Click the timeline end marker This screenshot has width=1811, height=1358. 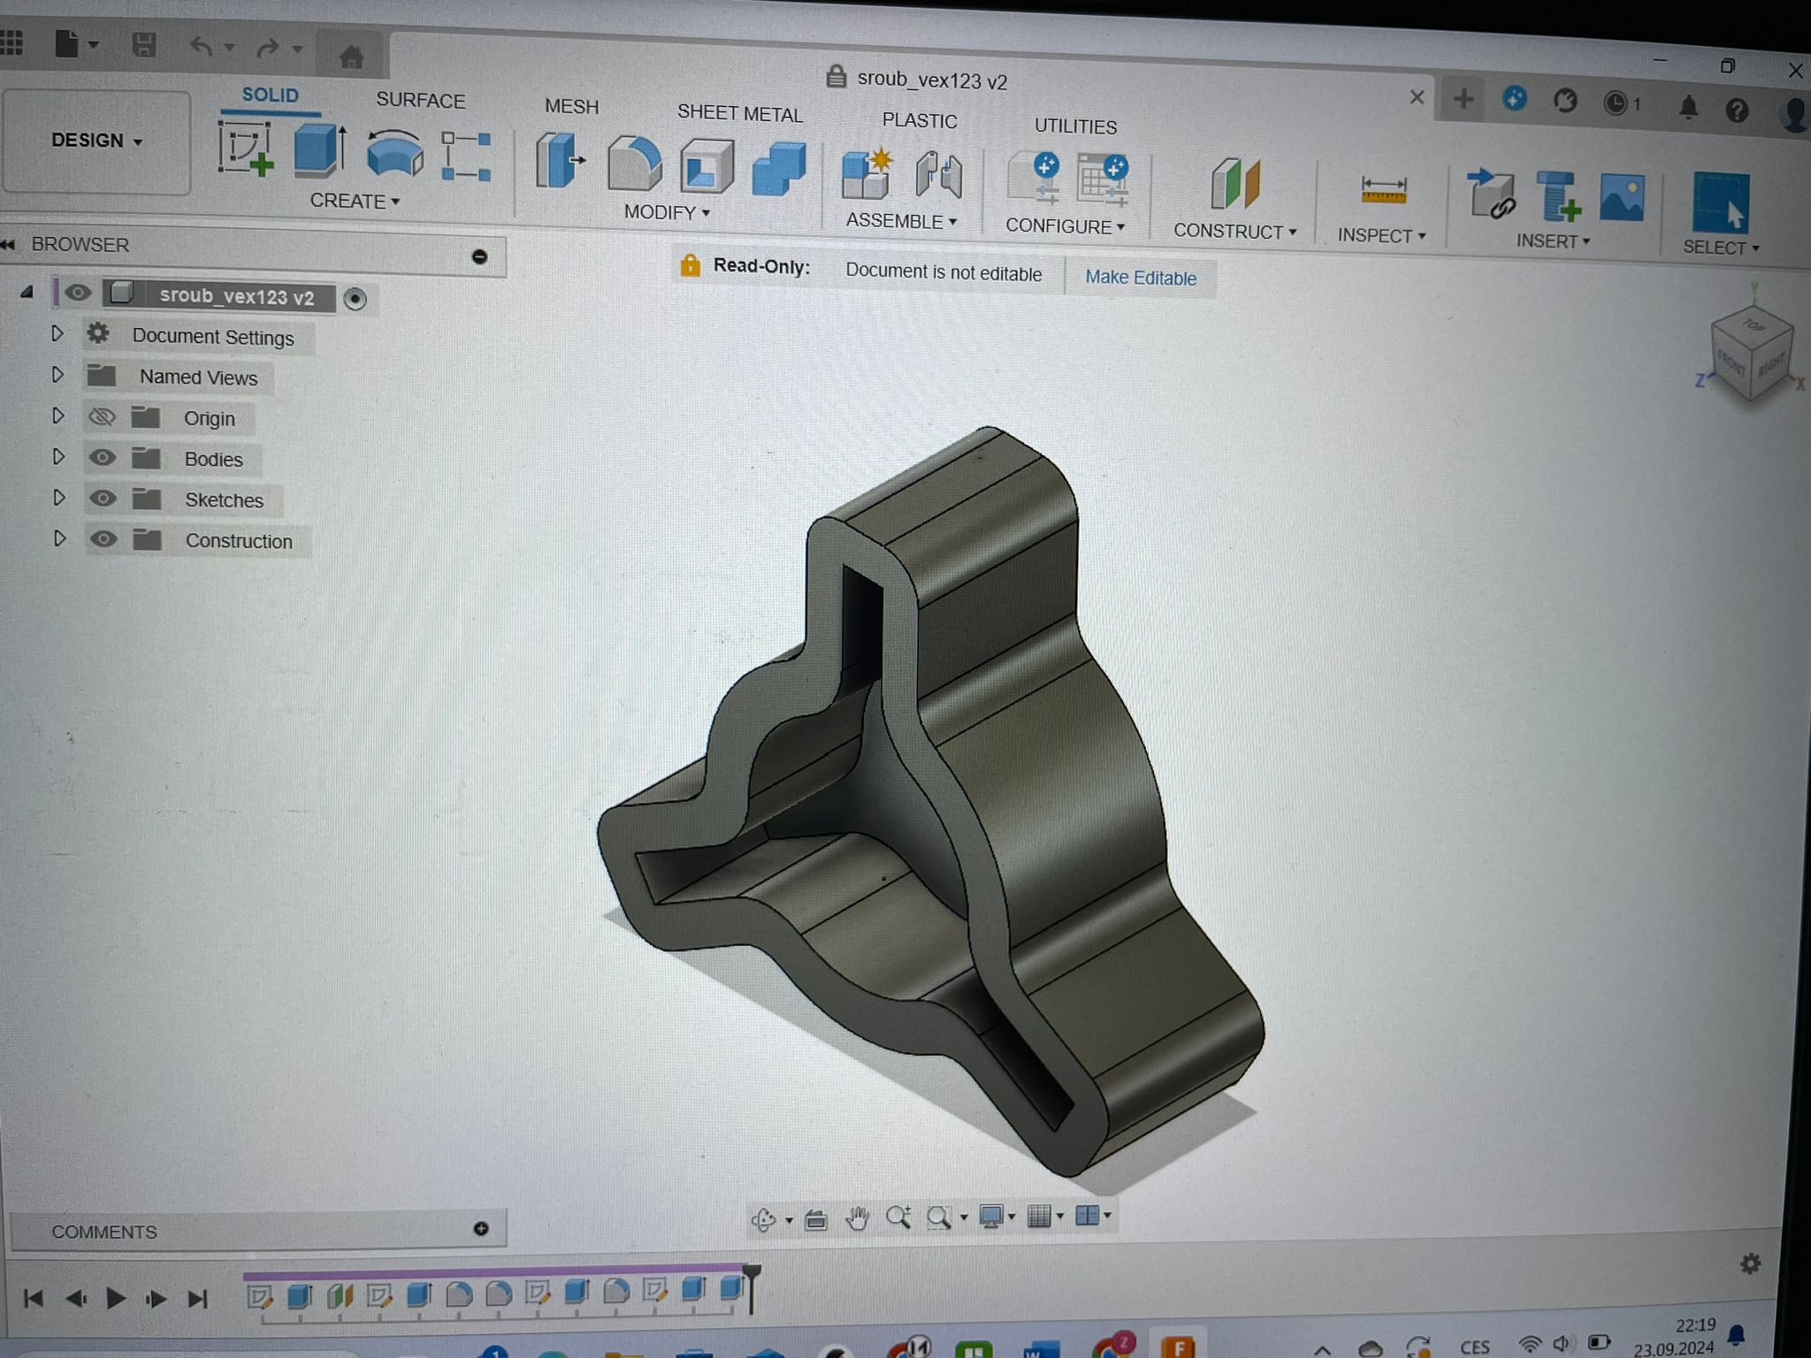tap(751, 1287)
